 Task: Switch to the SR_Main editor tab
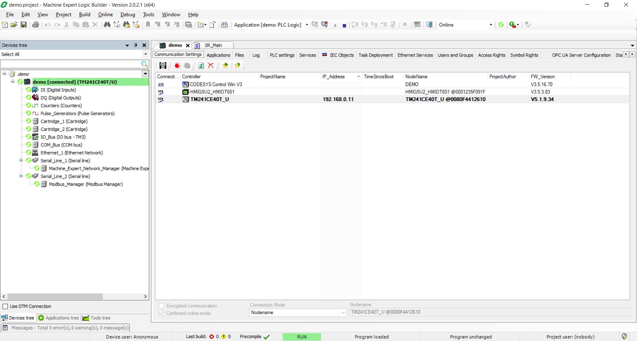(x=213, y=45)
